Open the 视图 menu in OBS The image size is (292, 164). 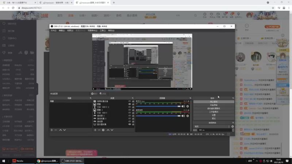(x=70, y=31)
